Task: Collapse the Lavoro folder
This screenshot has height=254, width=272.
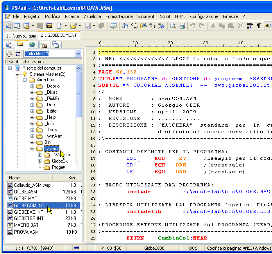Action: pyautogui.click(x=32, y=148)
